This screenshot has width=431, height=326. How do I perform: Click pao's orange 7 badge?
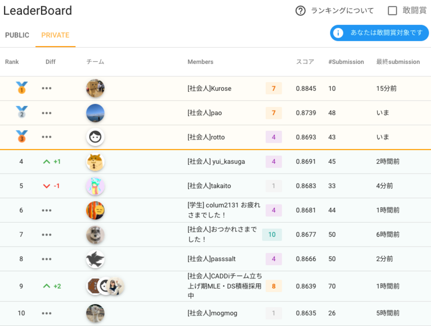[x=273, y=113]
